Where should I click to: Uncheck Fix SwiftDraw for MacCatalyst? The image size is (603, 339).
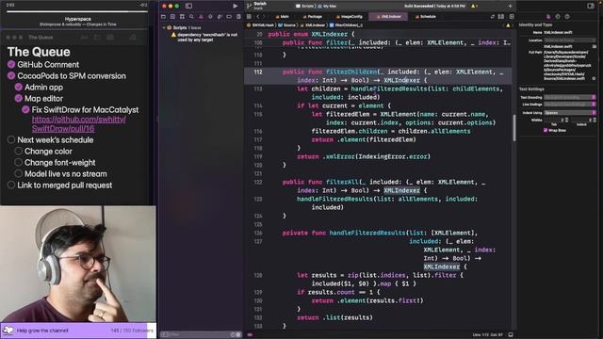tap(25, 109)
